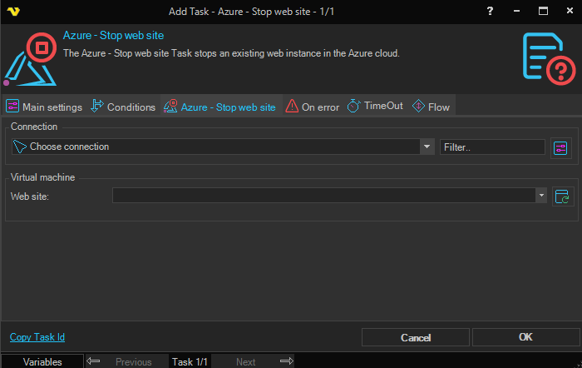Open the Variables panel button
Image resolution: width=582 pixels, height=368 pixels.
tap(42, 361)
